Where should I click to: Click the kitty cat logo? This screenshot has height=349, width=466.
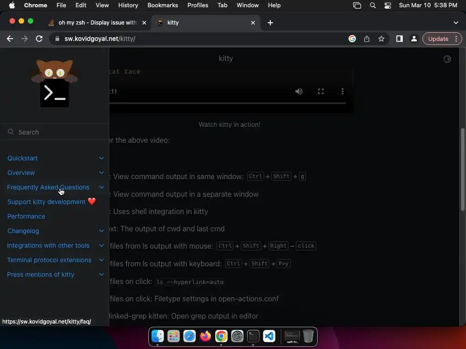click(x=55, y=83)
